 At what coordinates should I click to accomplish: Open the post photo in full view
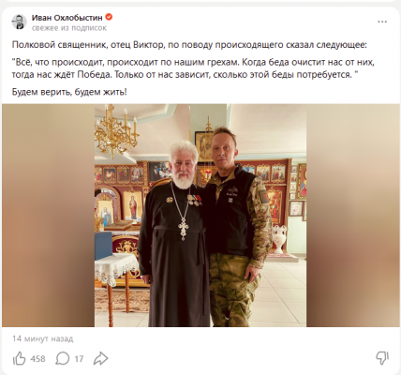click(x=200, y=216)
